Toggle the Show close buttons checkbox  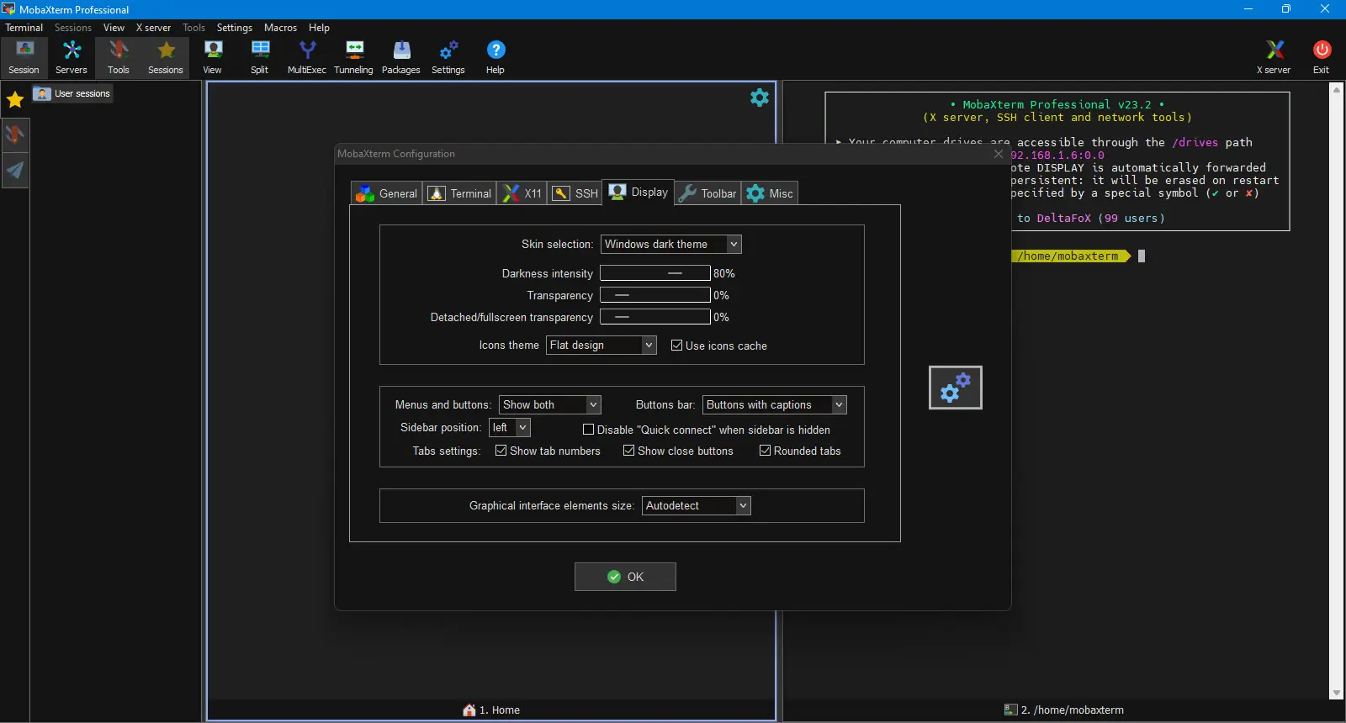click(628, 451)
